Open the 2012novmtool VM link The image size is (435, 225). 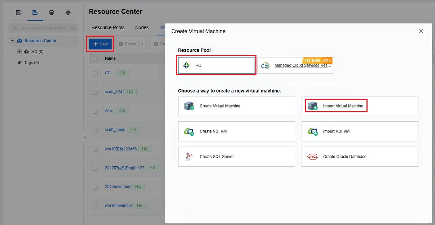[x=118, y=187]
